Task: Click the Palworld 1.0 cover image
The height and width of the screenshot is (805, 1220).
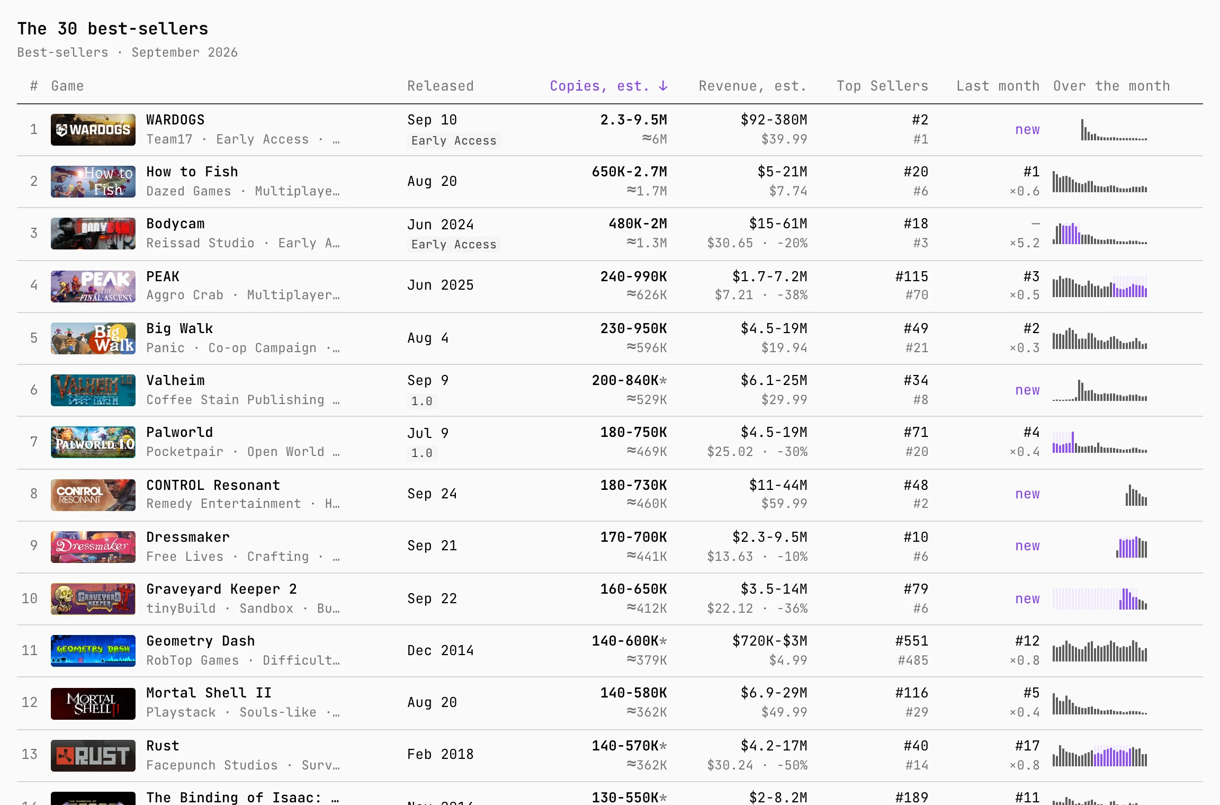Action: [93, 442]
